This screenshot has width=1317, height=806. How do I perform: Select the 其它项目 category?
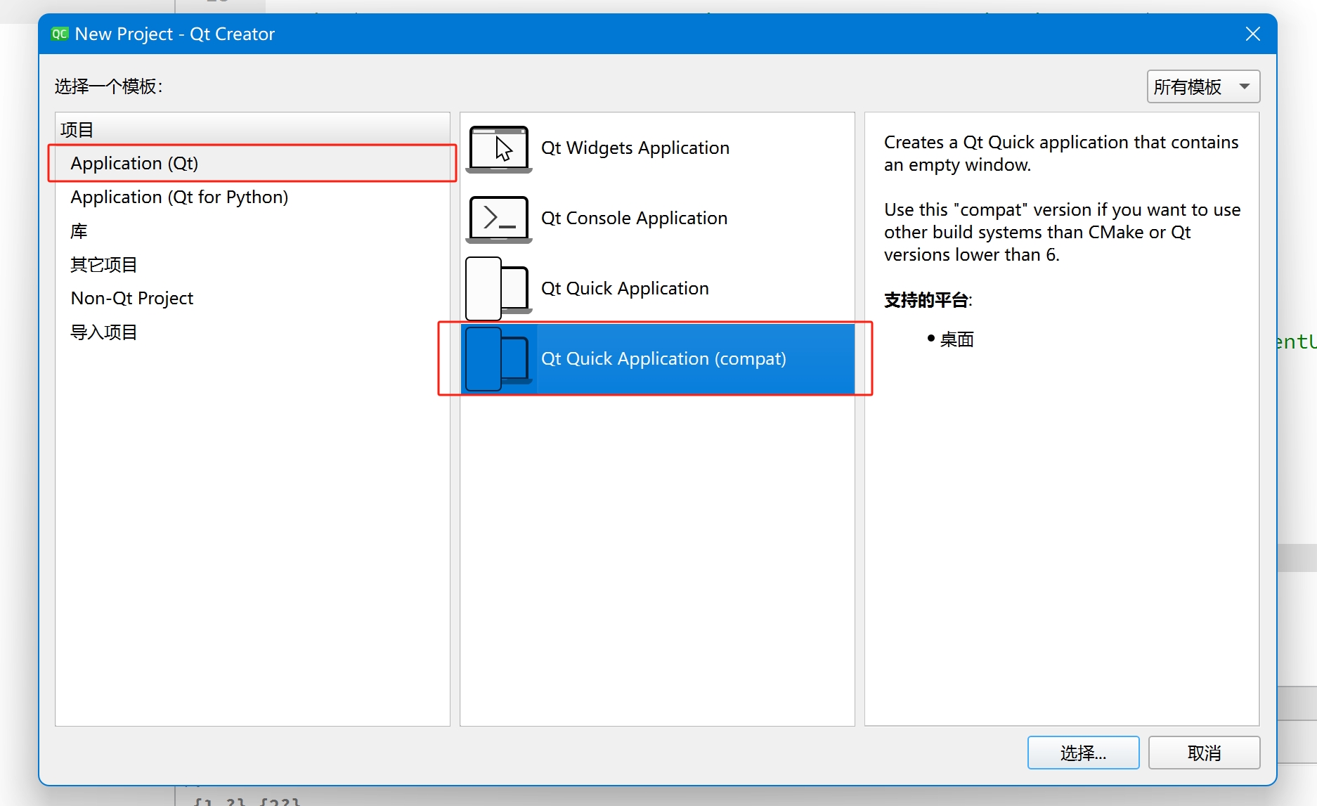252,264
